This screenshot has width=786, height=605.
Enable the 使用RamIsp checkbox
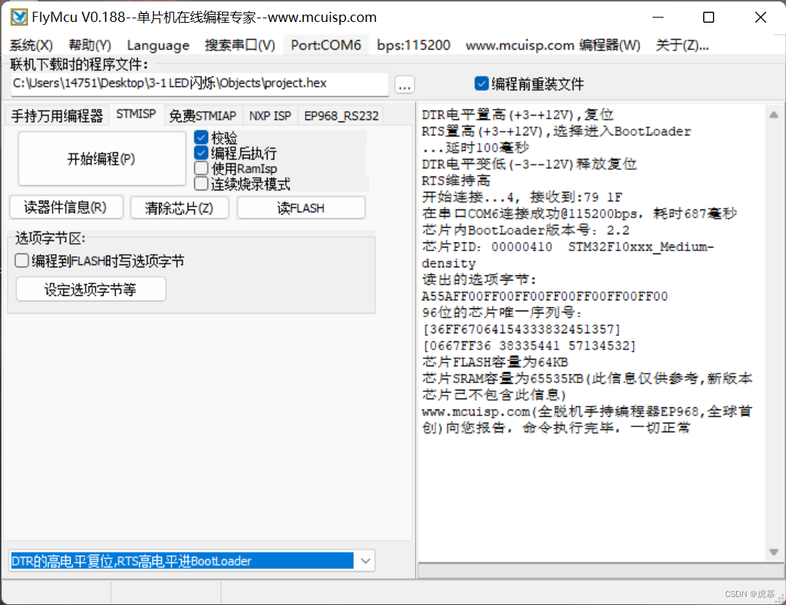click(x=201, y=168)
